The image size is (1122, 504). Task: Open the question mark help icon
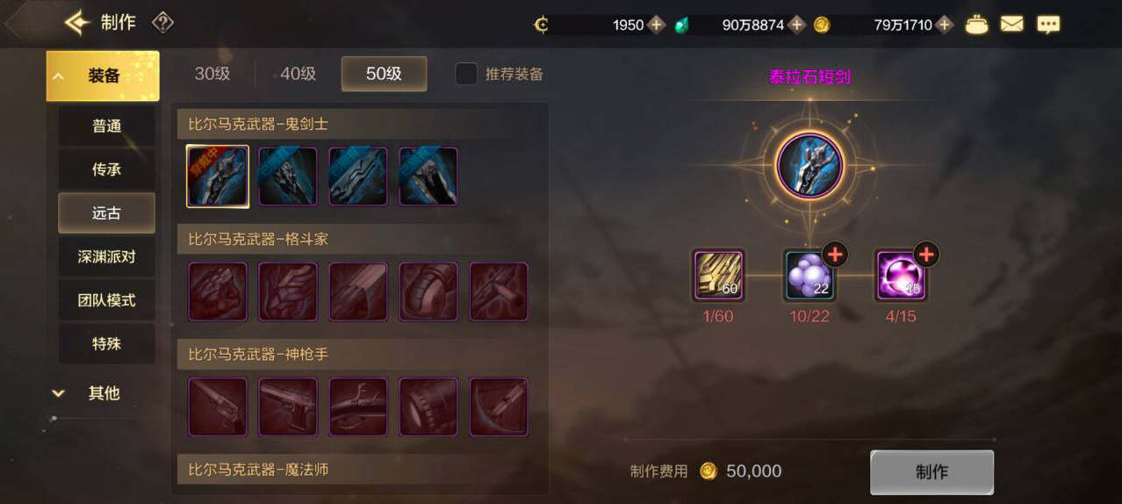[x=162, y=23]
